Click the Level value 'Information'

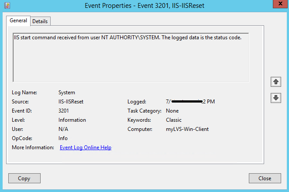click(72, 120)
